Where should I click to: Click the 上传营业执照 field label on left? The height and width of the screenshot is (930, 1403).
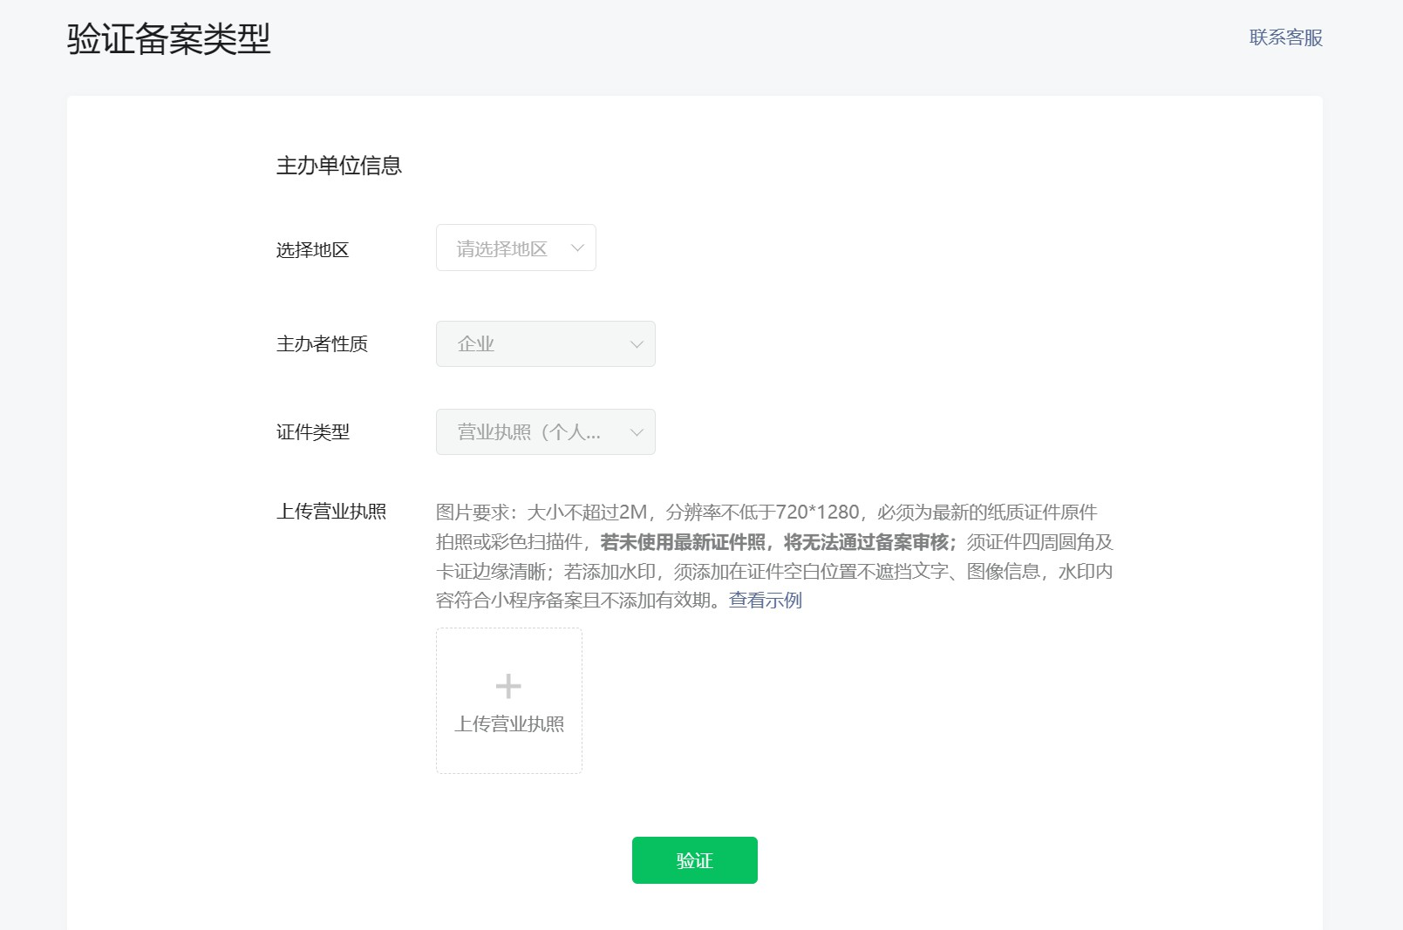(331, 512)
